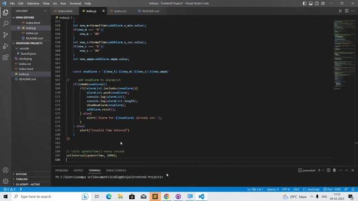The width and height of the screenshot is (358, 201).
Task: Toggle Primary Side Bar layout icon
Action: 304,3
